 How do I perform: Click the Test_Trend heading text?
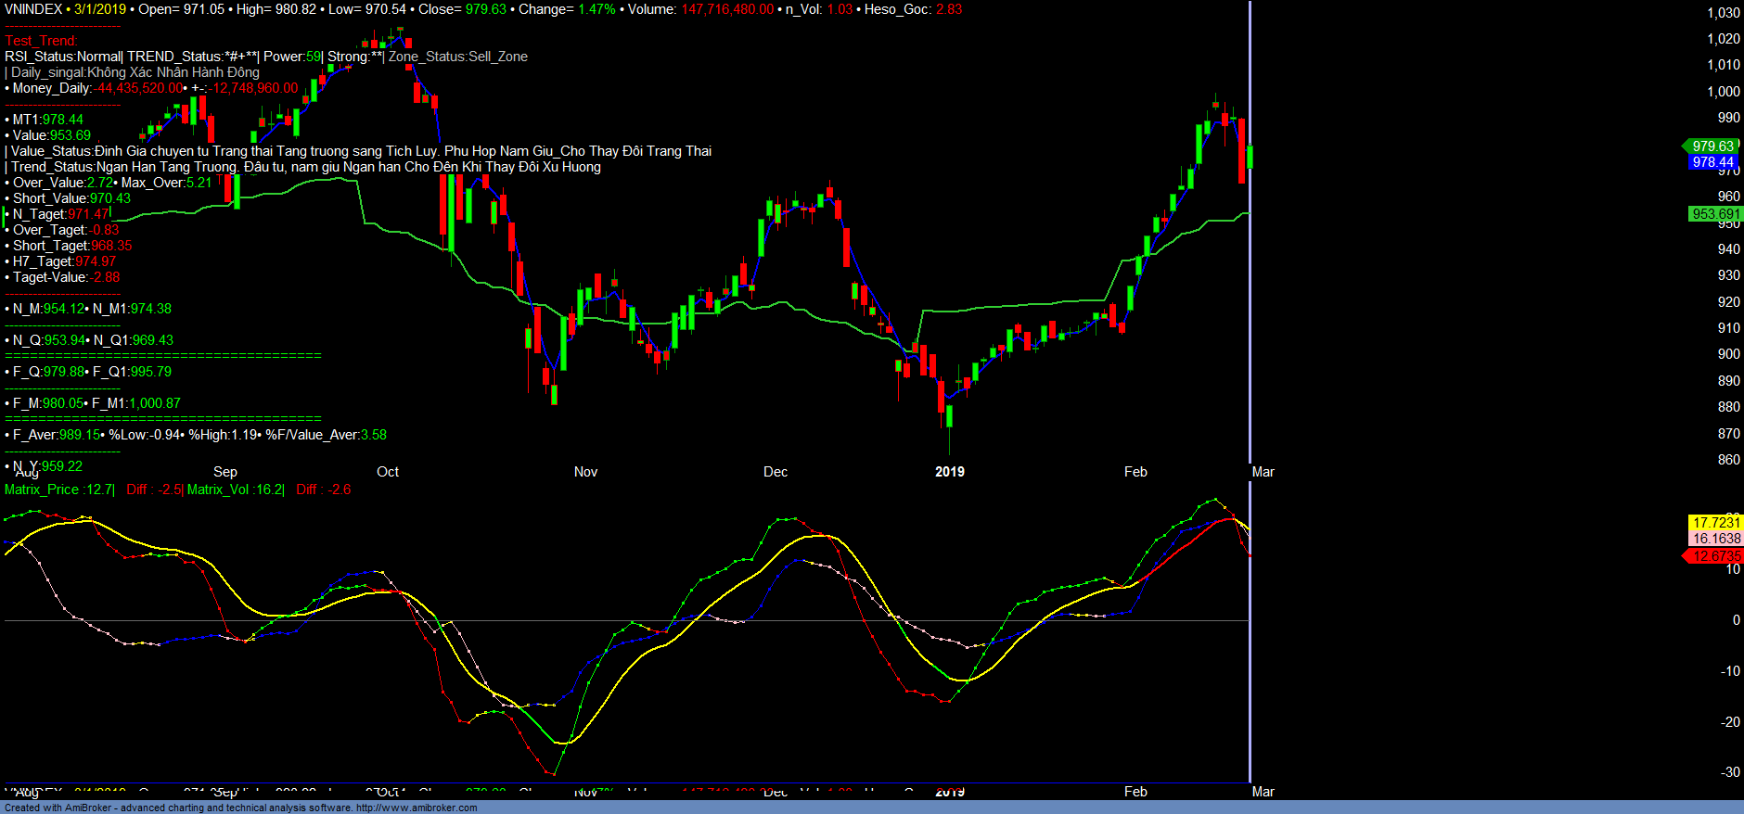pos(42,41)
